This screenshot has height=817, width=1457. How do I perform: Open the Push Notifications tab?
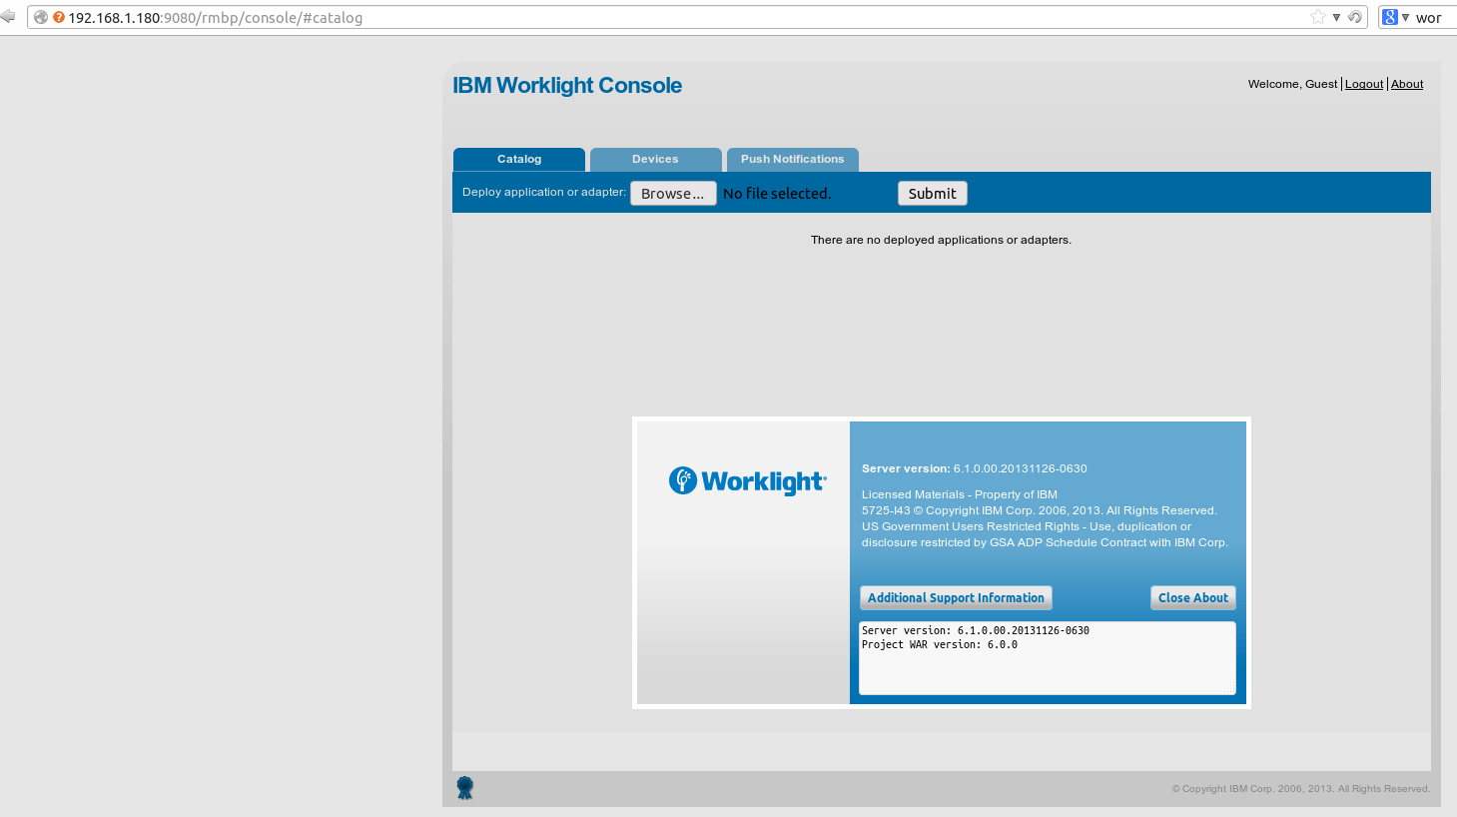click(x=793, y=160)
